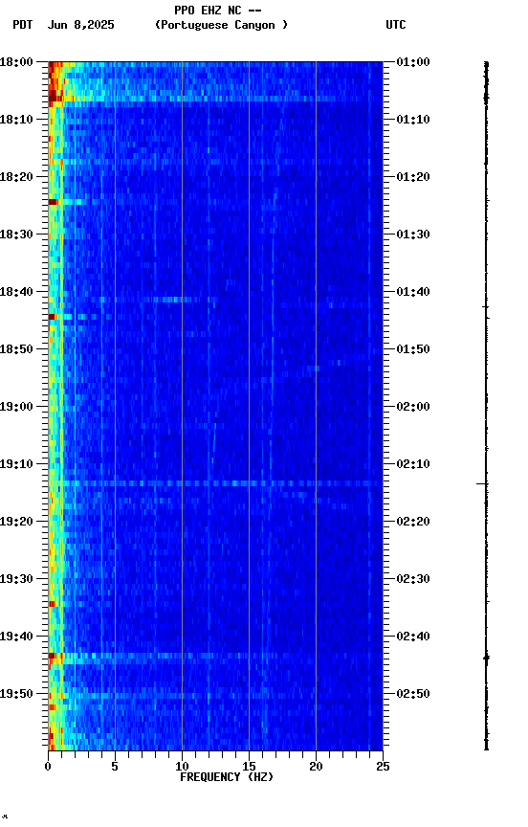528x827 pixels.
Task: Click the 02:20 UTC time label
Action: coord(413,522)
